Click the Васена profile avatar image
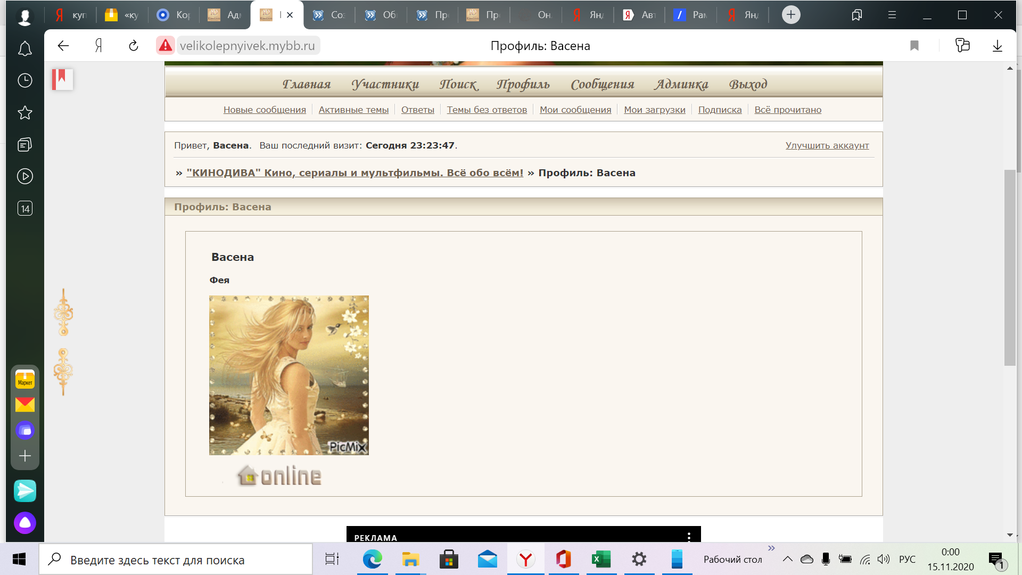 tap(289, 375)
